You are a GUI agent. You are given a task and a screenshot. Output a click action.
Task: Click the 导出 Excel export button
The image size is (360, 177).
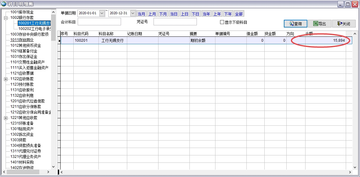pyautogui.click(x=319, y=24)
